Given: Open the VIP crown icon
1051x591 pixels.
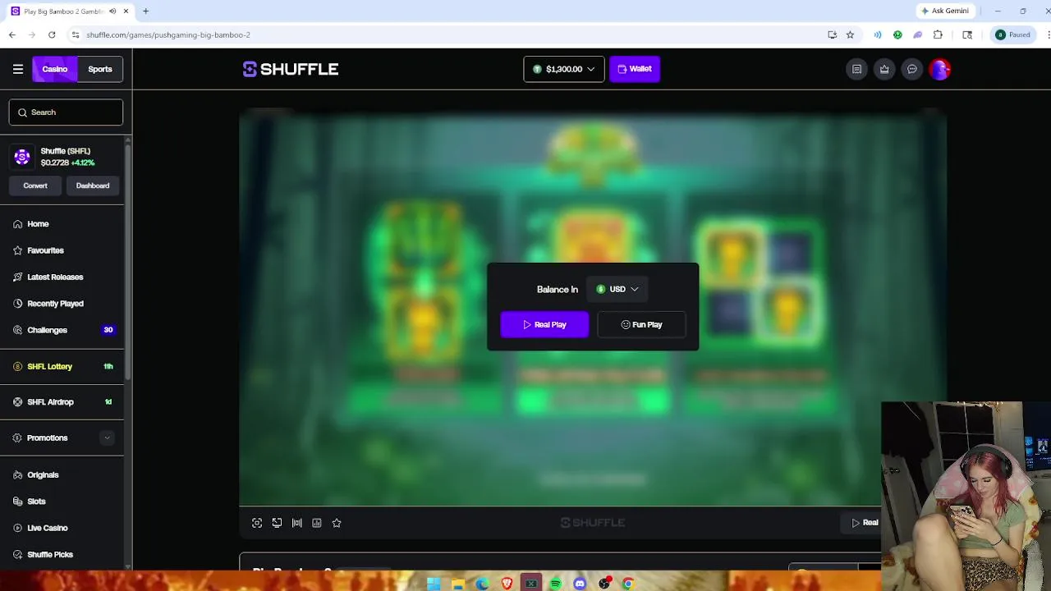Looking at the screenshot, I should click(884, 69).
